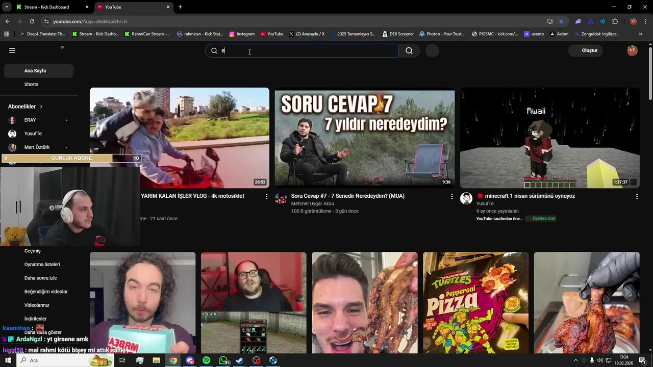Screen dimensions: 653x367
Task: Open options menu for Soru Cevap #7 video
Action: point(451,196)
